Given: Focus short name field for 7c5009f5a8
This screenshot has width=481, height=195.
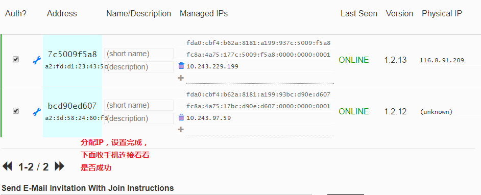Looking at the screenshot, I should coord(139,54).
